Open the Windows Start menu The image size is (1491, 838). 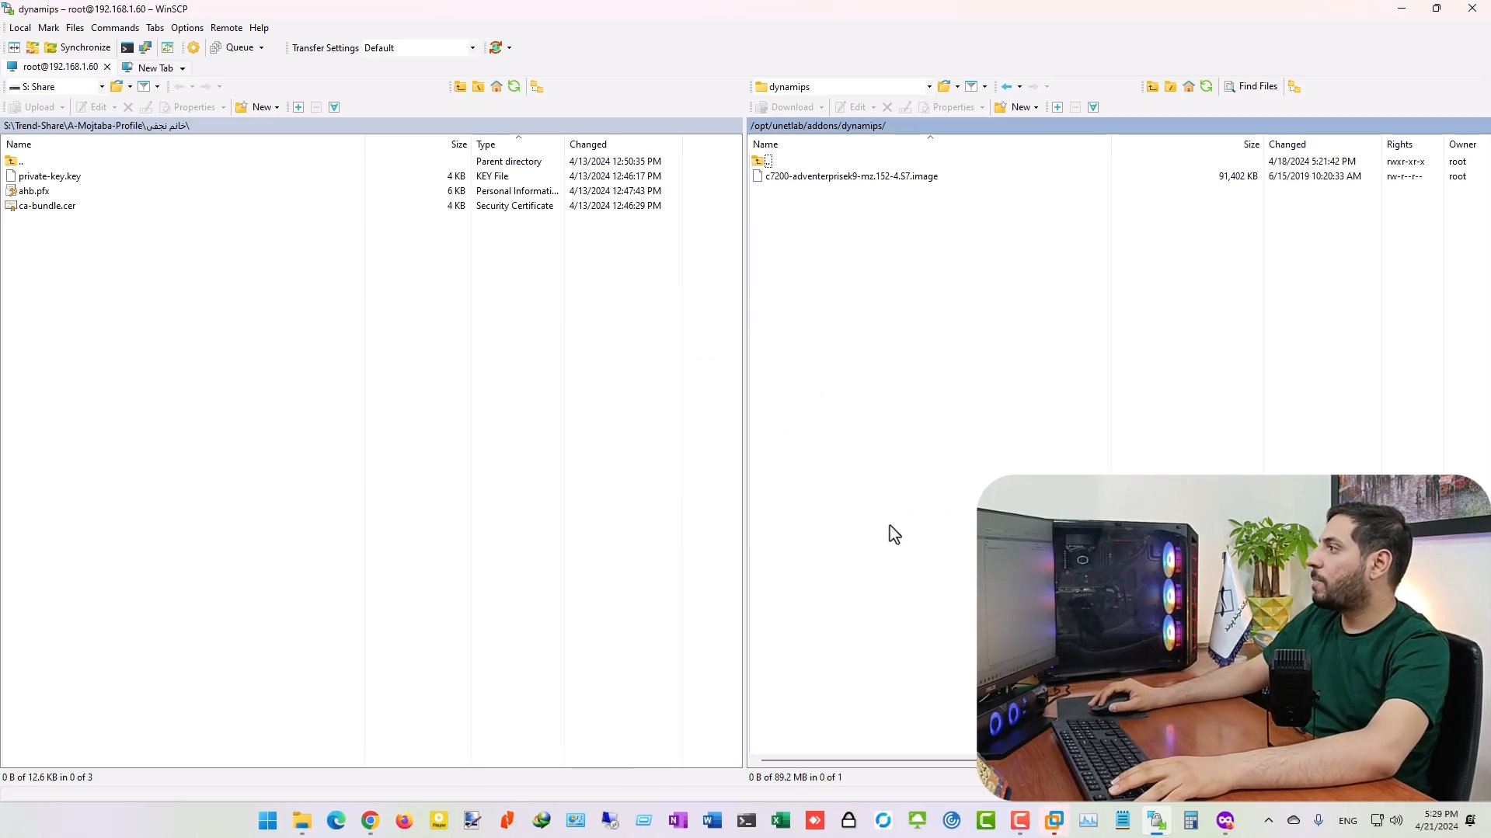coord(267,821)
